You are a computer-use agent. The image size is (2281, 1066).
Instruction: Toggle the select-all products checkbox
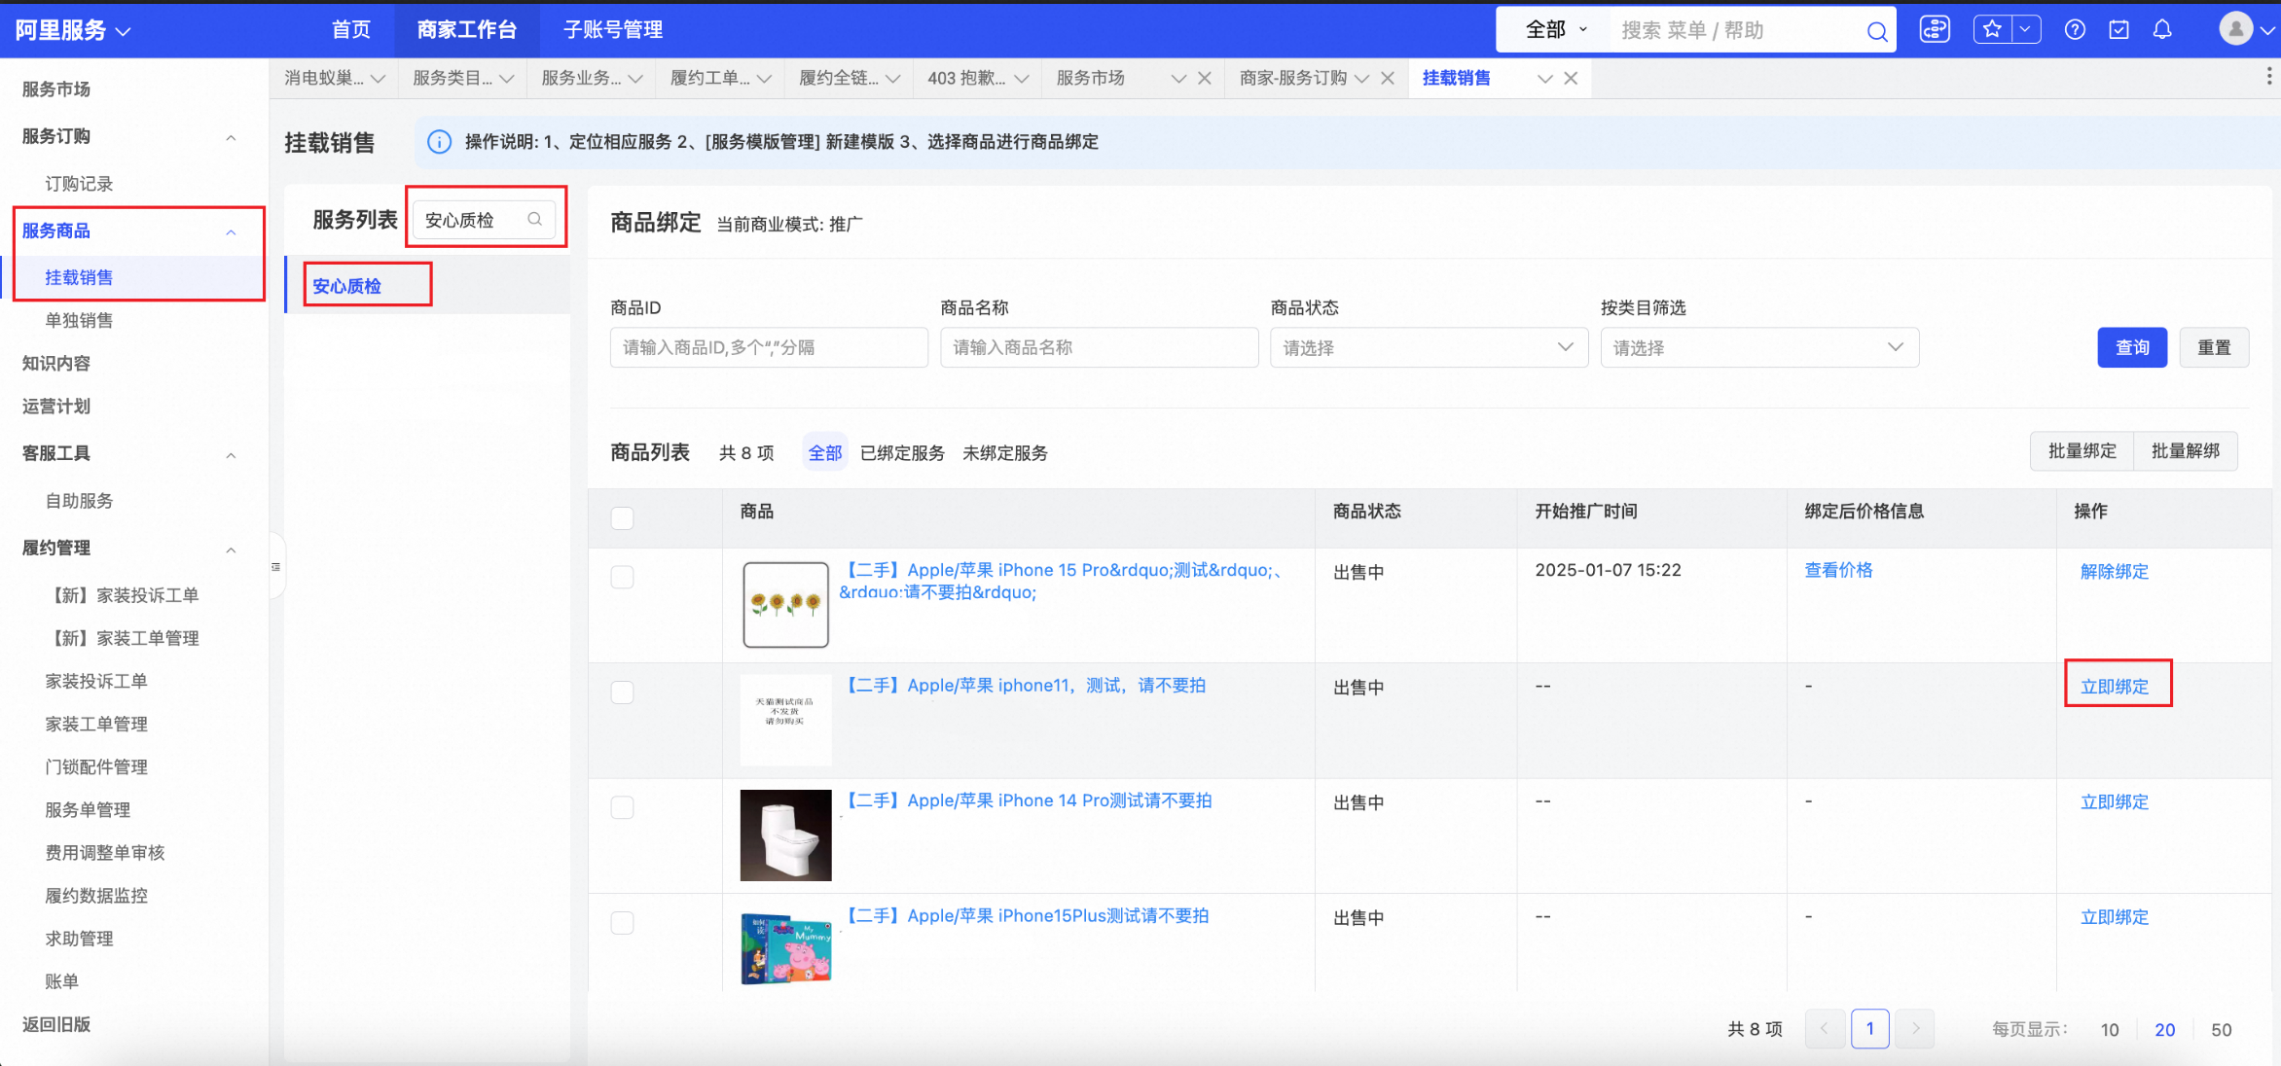pyautogui.click(x=622, y=517)
